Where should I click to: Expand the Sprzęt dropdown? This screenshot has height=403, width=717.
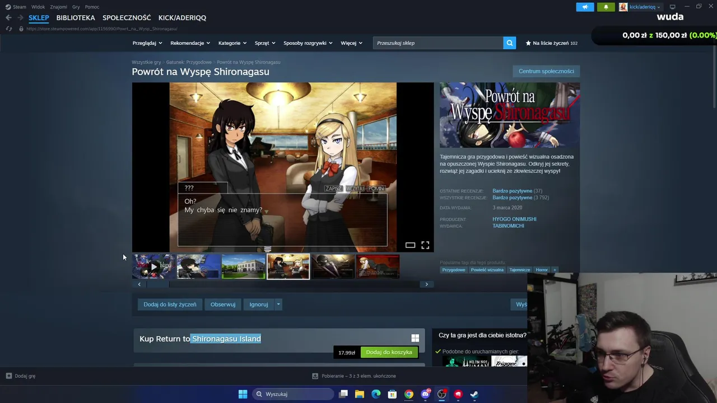coord(265,43)
